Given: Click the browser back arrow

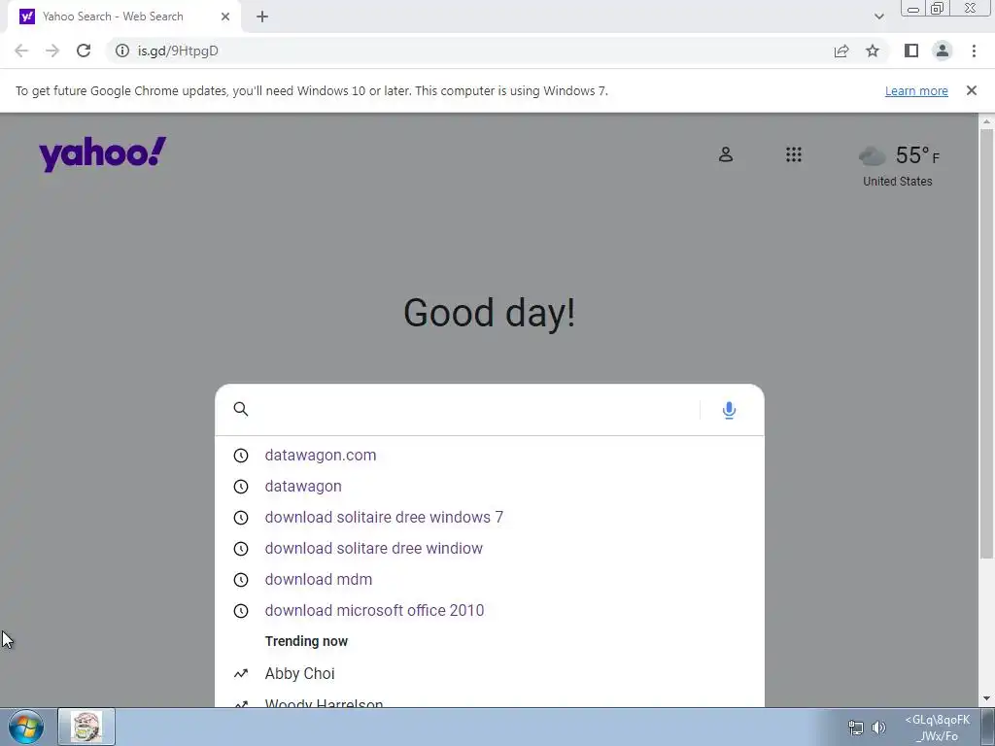Looking at the screenshot, I should (x=21, y=51).
